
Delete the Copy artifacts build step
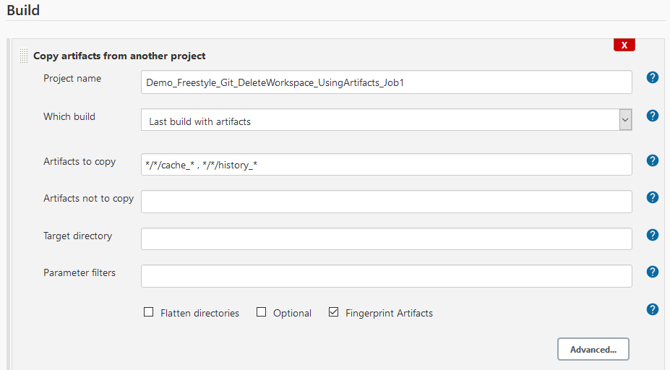click(624, 45)
